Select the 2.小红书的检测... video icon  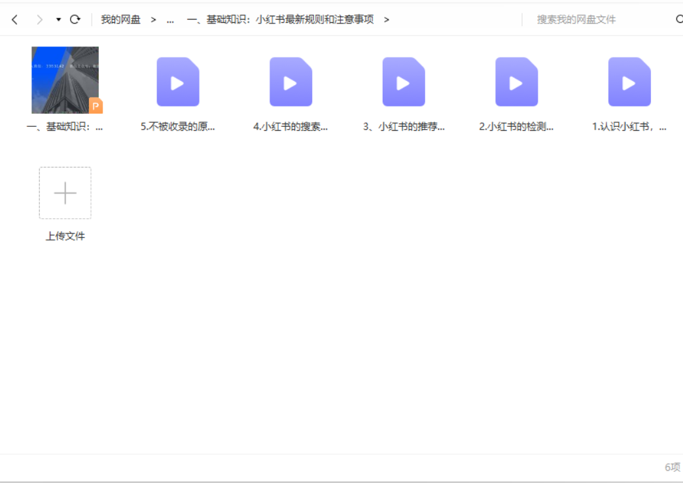tap(516, 82)
